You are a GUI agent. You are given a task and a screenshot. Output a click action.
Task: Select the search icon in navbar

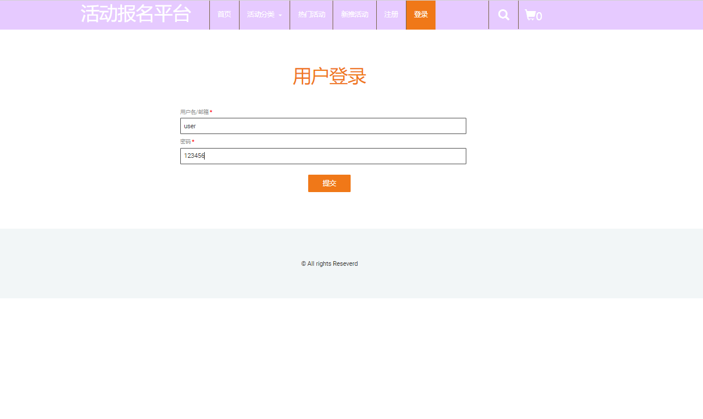pos(504,15)
